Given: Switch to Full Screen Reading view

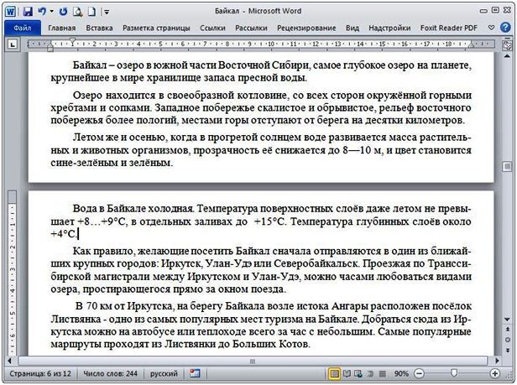Looking at the screenshot, I should tap(347, 372).
